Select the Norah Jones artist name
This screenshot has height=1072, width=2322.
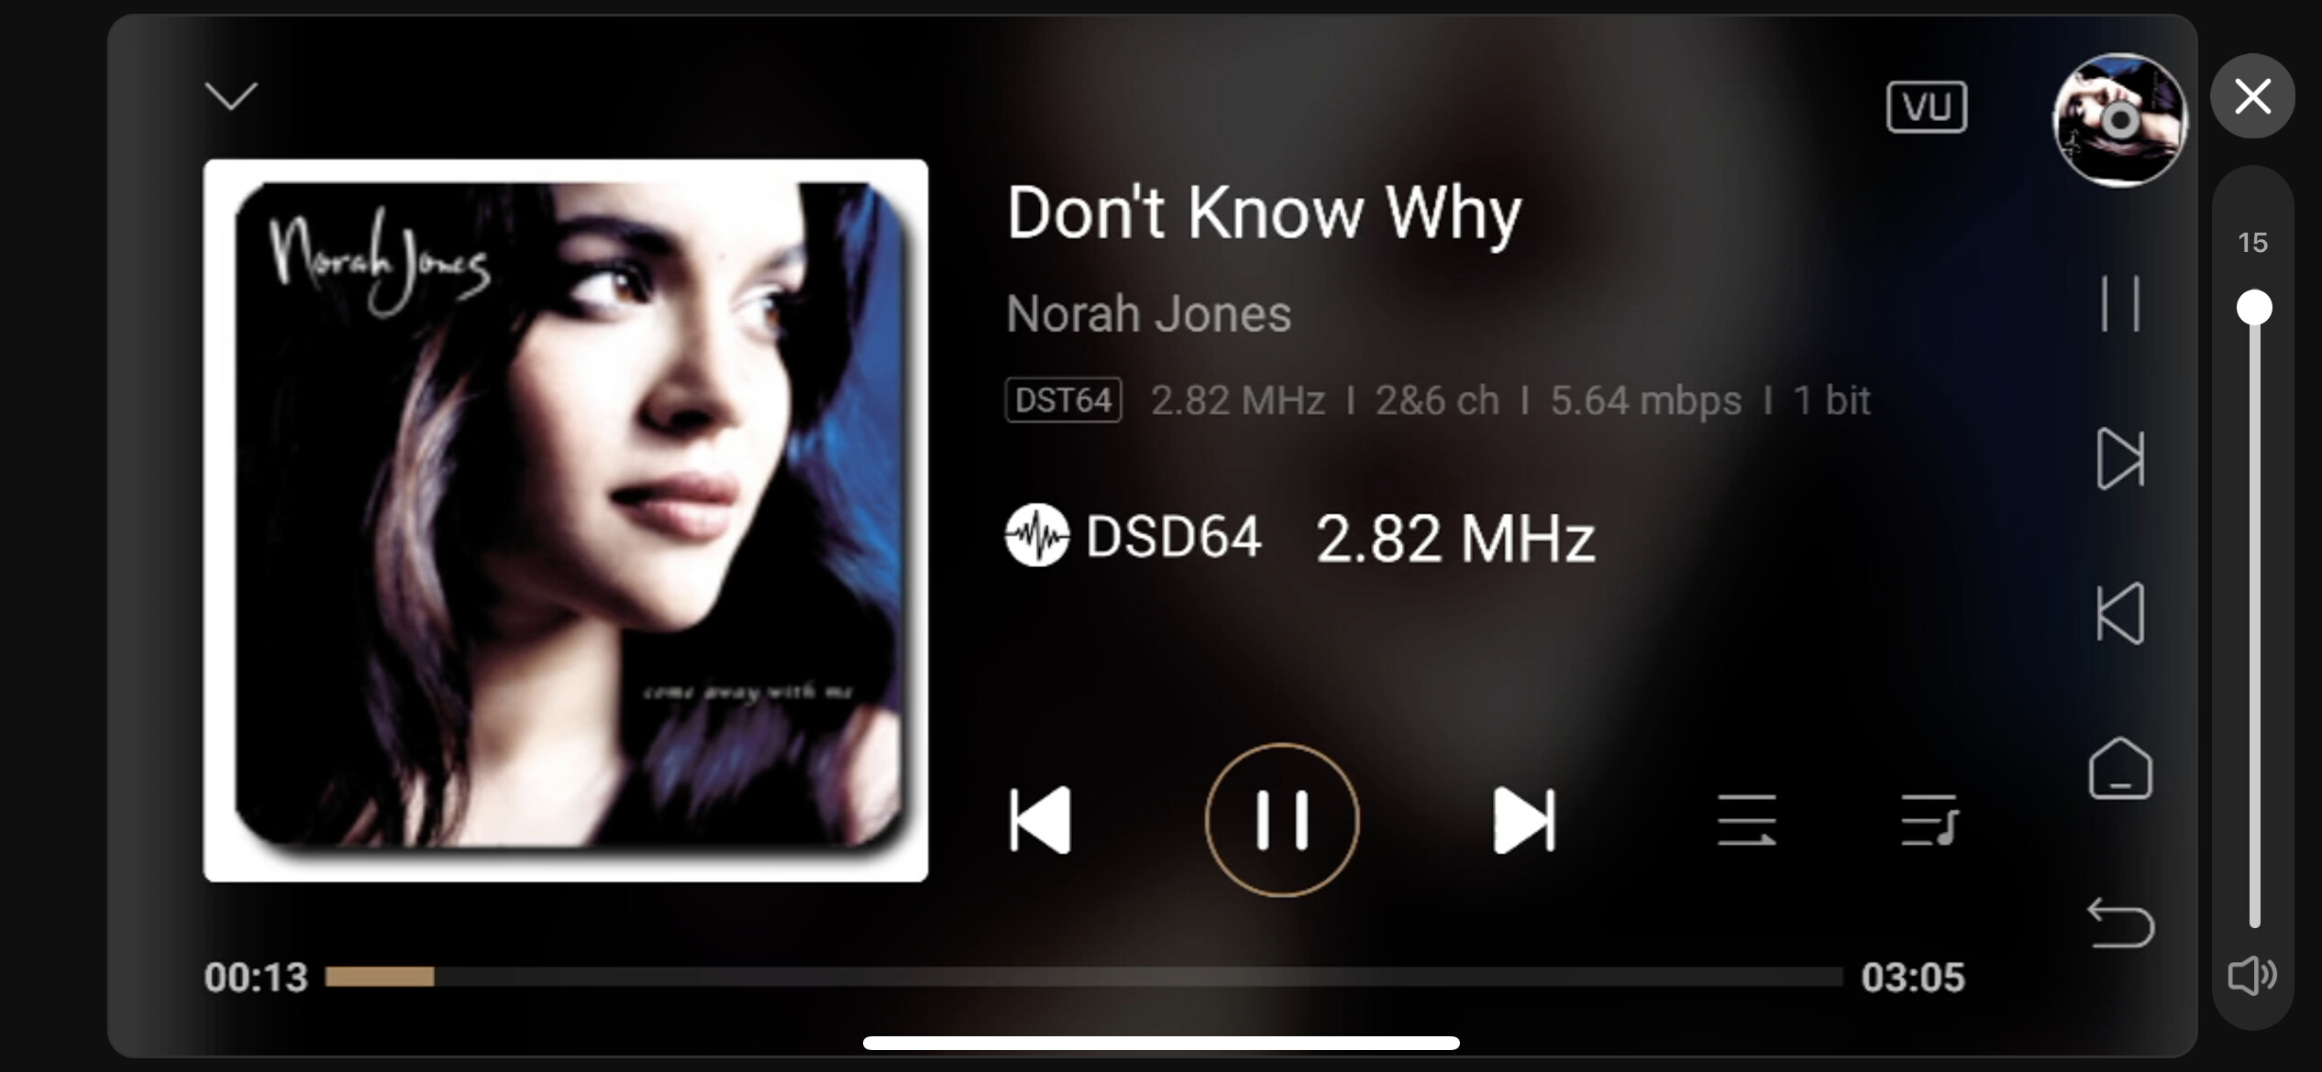pos(1148,313)
